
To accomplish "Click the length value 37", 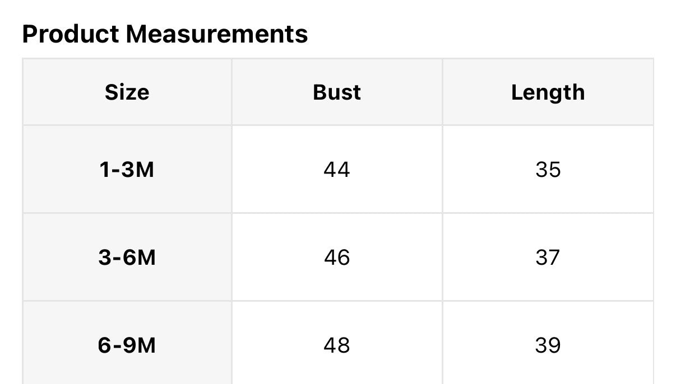I will click(x=548, y=257).
